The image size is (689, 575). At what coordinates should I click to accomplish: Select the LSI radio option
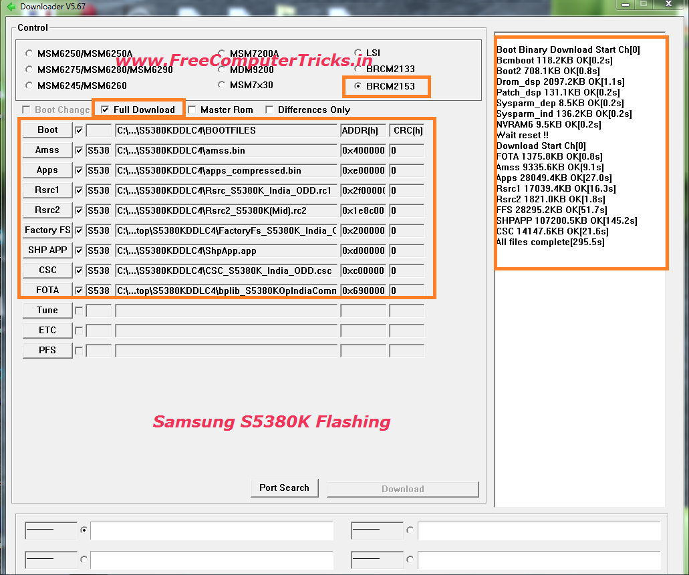click(358, 53)
